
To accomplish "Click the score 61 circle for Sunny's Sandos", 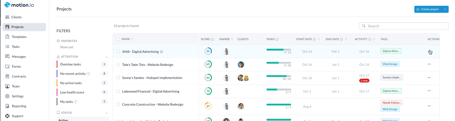I will pos(208,78).
